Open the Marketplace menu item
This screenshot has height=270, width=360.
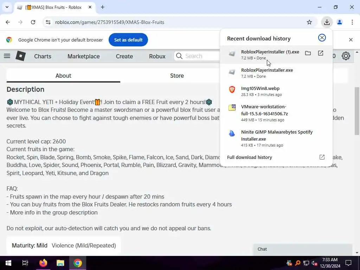pyautogui.click(x=84, y=56)
